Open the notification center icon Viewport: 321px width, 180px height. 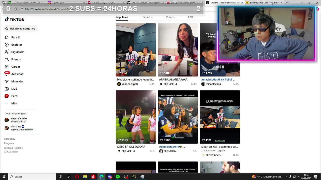pyautogui.click(x=316, y=177)
